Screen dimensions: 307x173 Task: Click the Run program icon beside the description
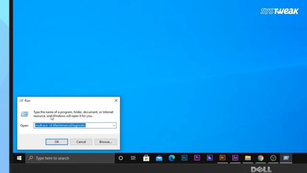[24, 114]
